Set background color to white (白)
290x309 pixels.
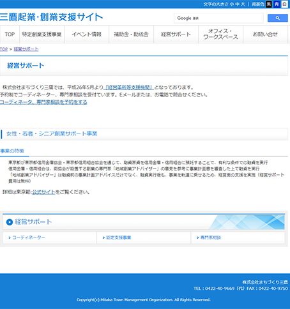pos(284,4)
